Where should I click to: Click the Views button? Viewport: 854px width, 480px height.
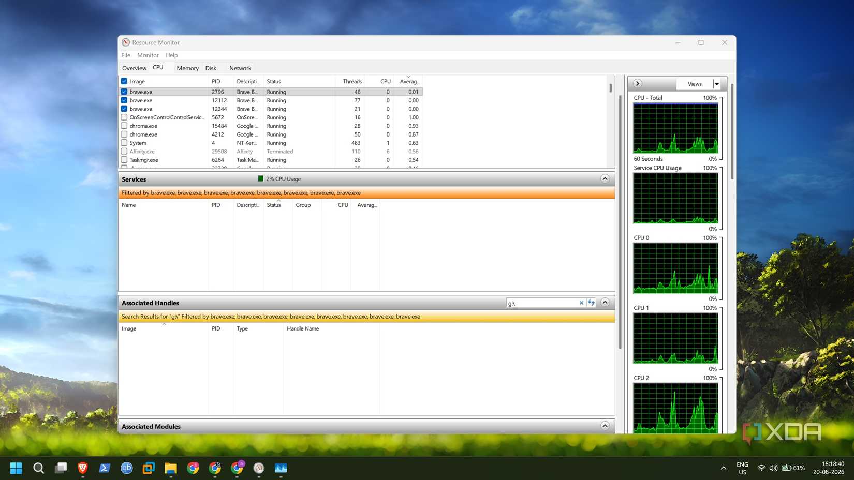point(695,84)
